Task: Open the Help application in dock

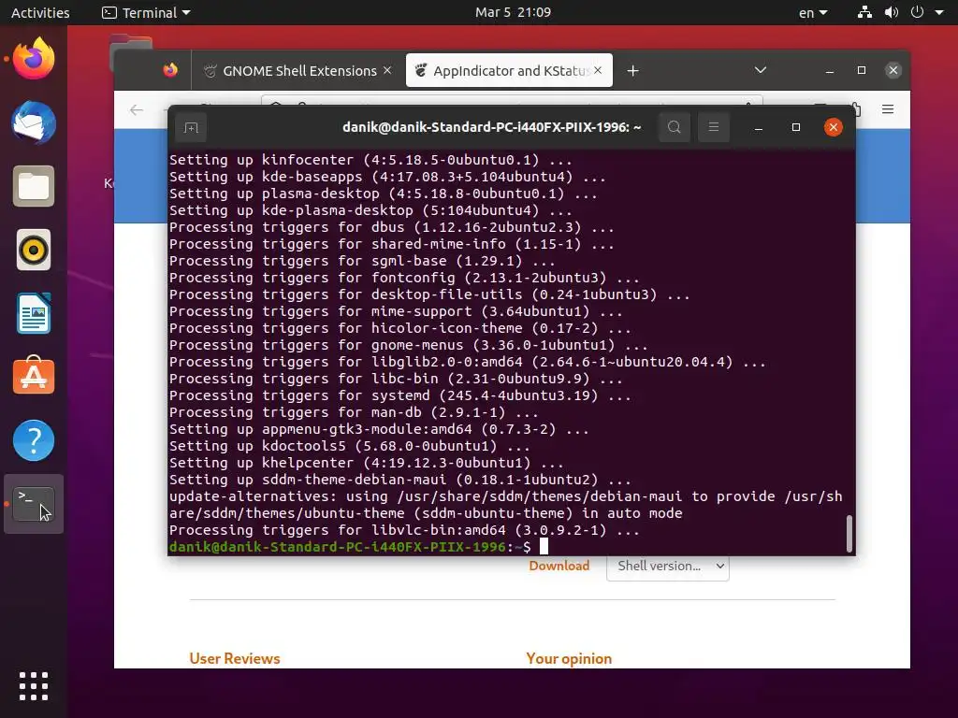Action: click(34, 440)
